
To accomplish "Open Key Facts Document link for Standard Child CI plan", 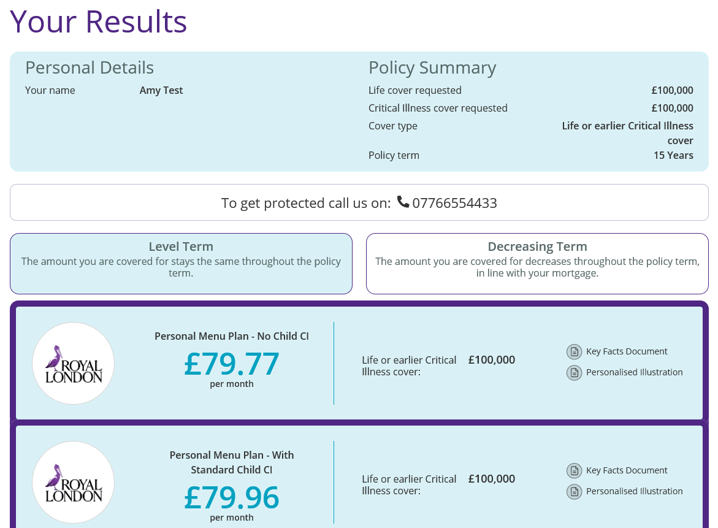I will (x=627, y=470).
